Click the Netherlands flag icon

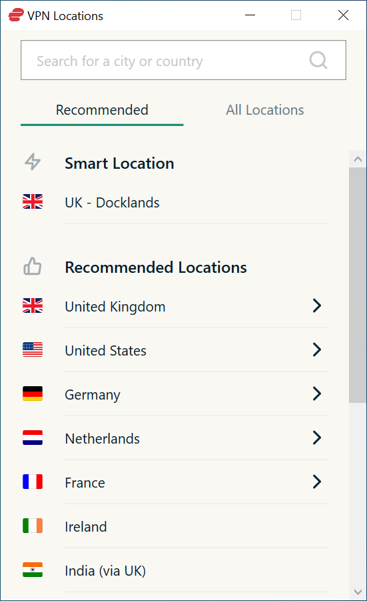click(x=33, y=438)
